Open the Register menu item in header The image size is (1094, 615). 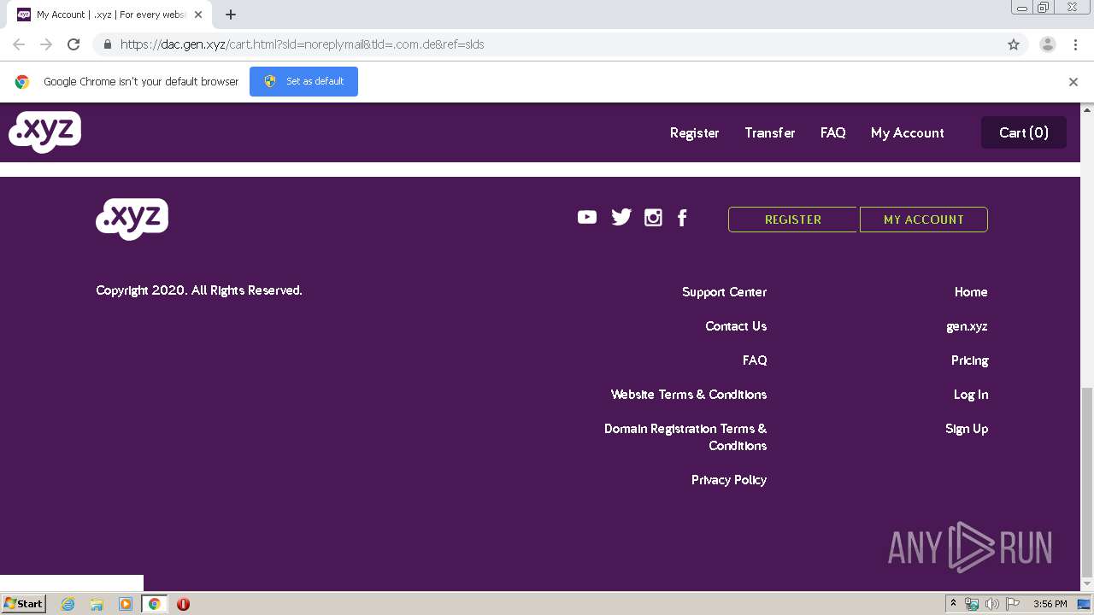pos(694,132)
